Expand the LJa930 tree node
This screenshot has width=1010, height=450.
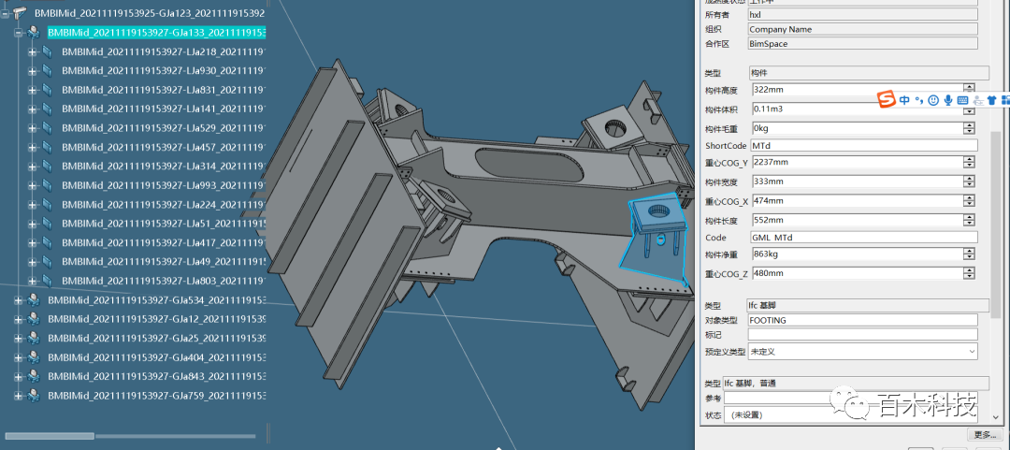tap(32, 71)
